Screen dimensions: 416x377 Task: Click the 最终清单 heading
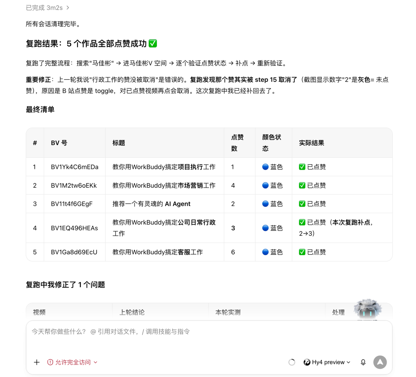[x=40, y=109]
